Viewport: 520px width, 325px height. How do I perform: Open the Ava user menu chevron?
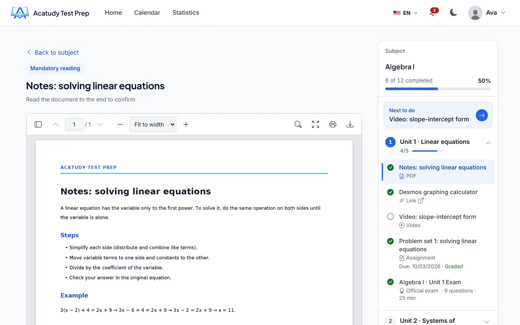click(503, 13)
